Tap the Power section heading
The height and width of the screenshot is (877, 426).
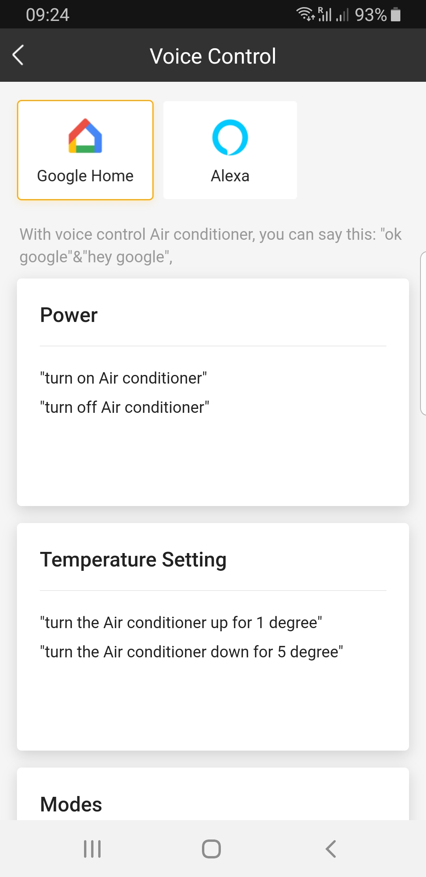69,315
